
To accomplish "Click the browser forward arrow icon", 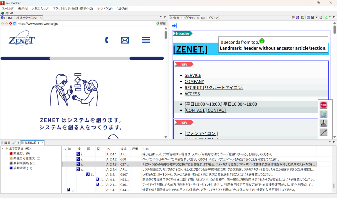I will pyautogui.click(x=6, y=24).
